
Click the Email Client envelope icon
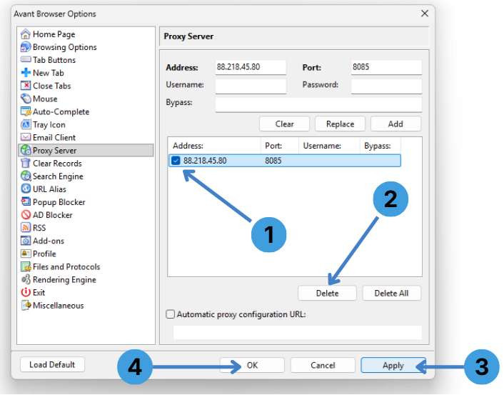click(26, 137)
